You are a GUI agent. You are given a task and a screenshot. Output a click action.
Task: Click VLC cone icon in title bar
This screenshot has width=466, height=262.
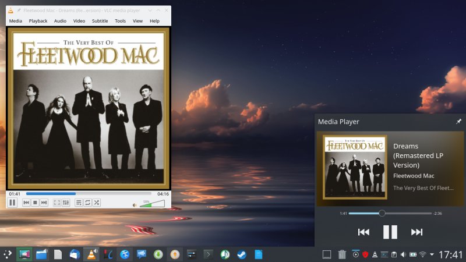point(10,10)
